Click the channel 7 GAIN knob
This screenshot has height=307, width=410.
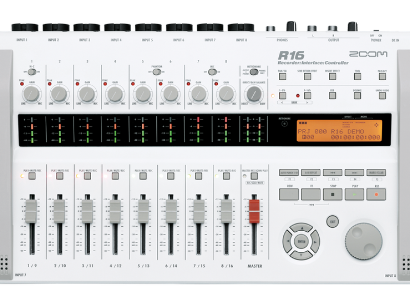click(x=198, y=94)
